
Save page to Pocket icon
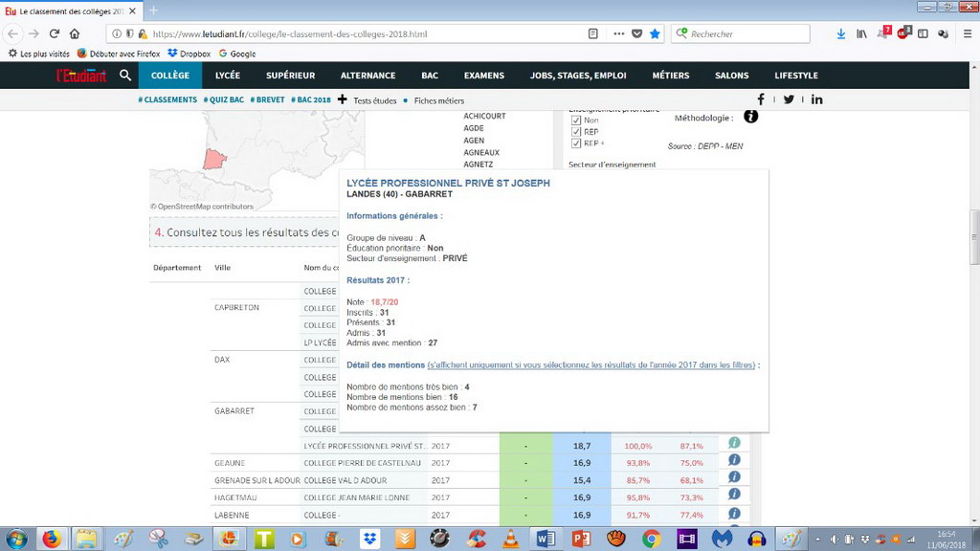(x=636, y=33)
